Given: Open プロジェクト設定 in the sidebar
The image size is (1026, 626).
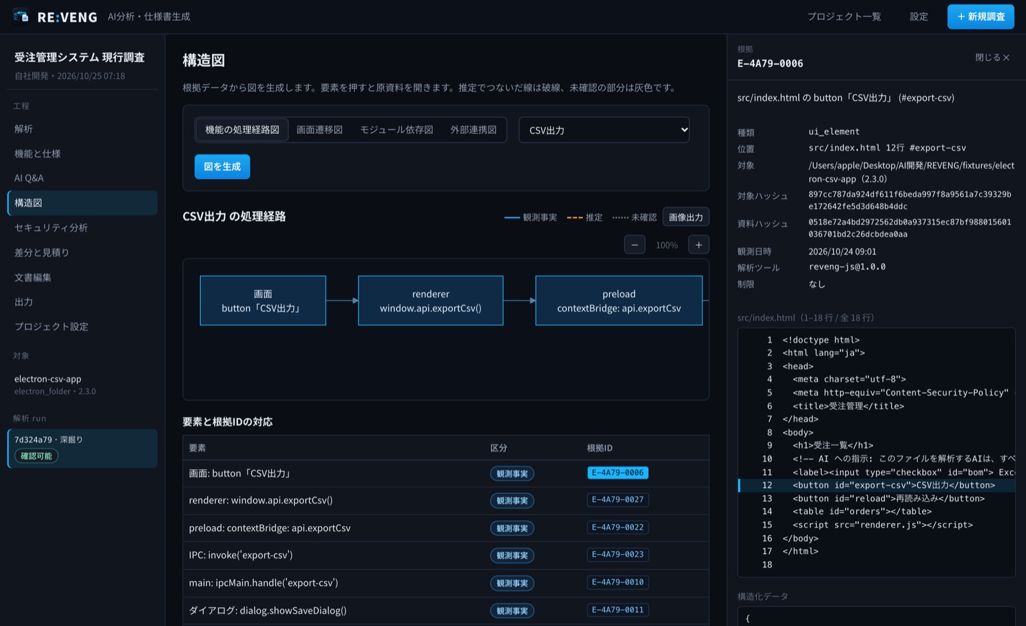Looking at the screenshot, I should pos(82,327).
